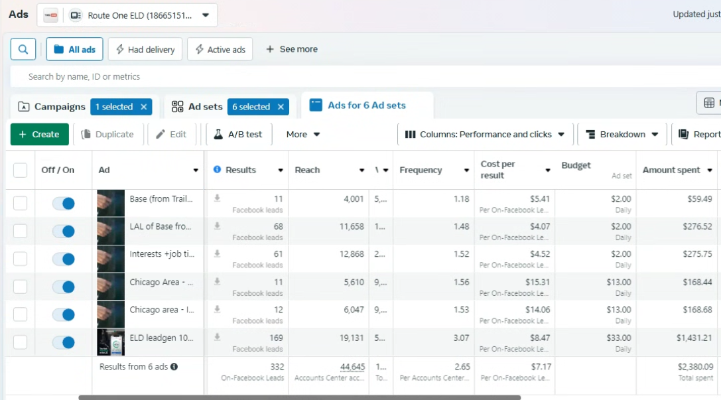This screenshot has width=721, height=400.
Task: Click the search magnifier icon button
Action: click(23, 49)
